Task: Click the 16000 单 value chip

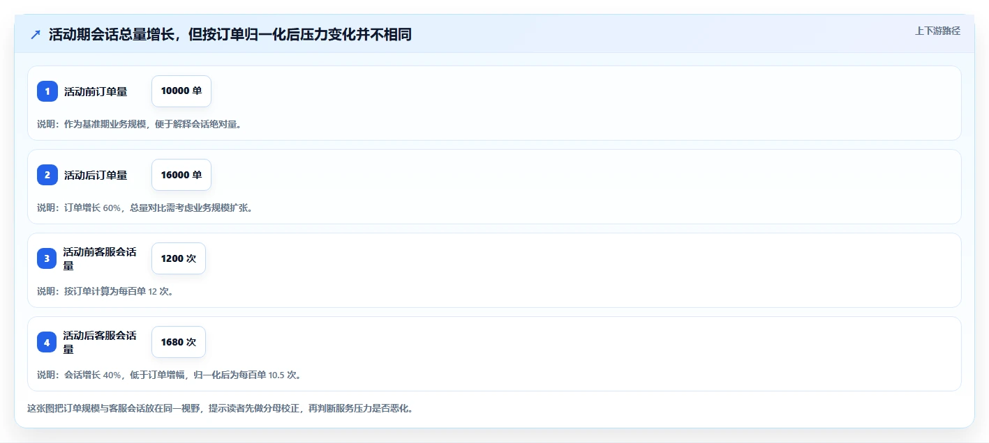Action: tap(181, 175)
